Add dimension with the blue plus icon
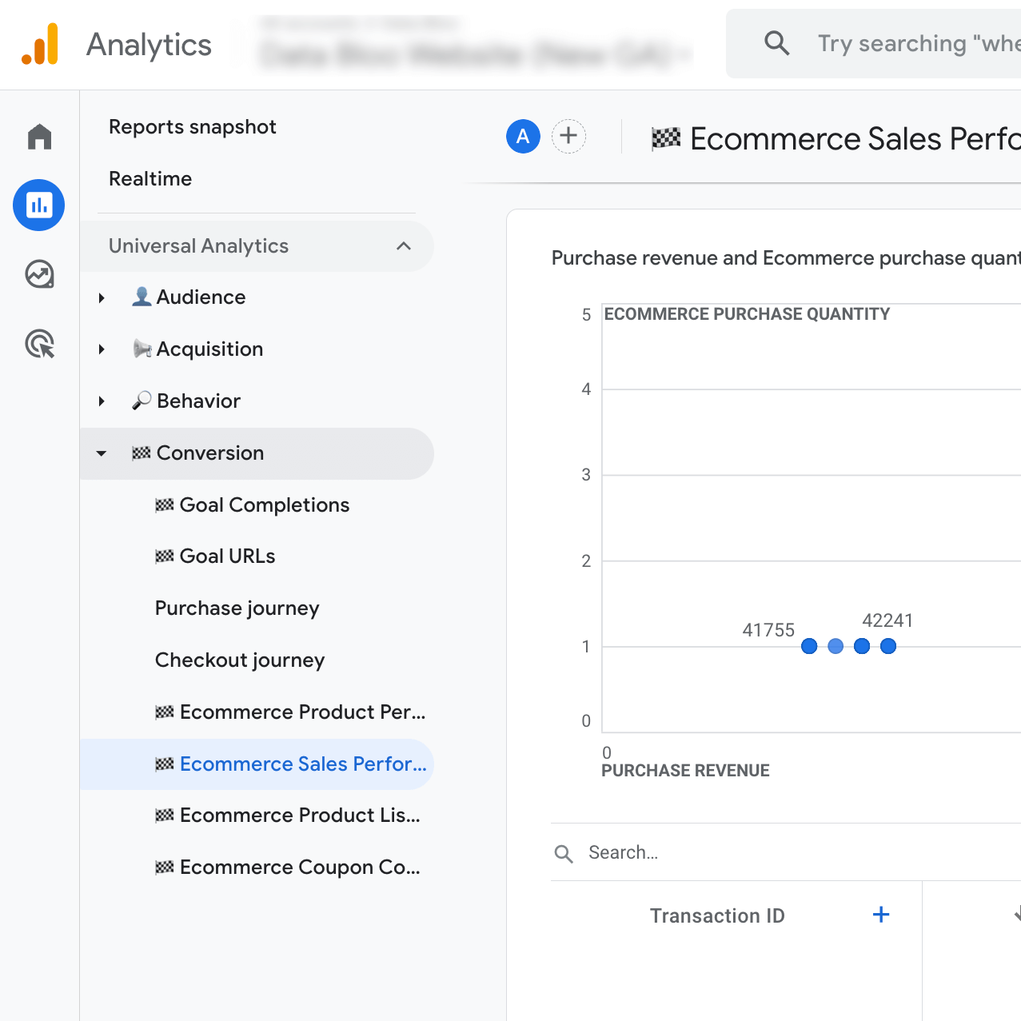Screen dimensions: 1021x1021 point(881,915)
